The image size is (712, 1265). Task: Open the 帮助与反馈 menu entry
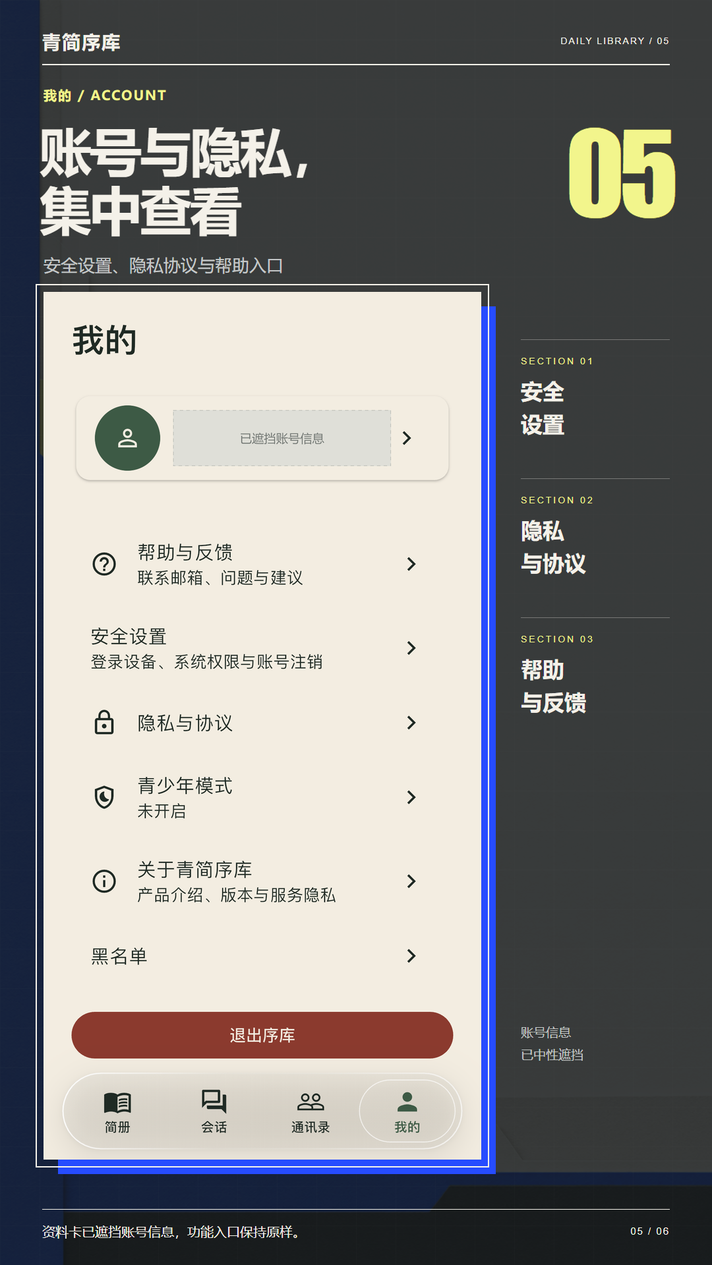tap(262, 564)
